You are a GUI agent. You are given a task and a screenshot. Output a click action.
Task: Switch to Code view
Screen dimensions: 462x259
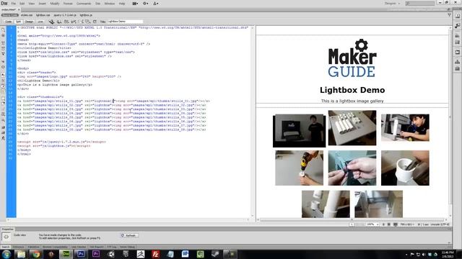tap(8, 22)
